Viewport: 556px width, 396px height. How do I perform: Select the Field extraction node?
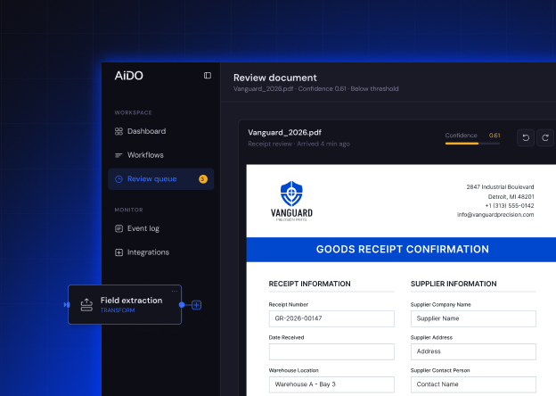pyautogui.click(x=125, y=305)
